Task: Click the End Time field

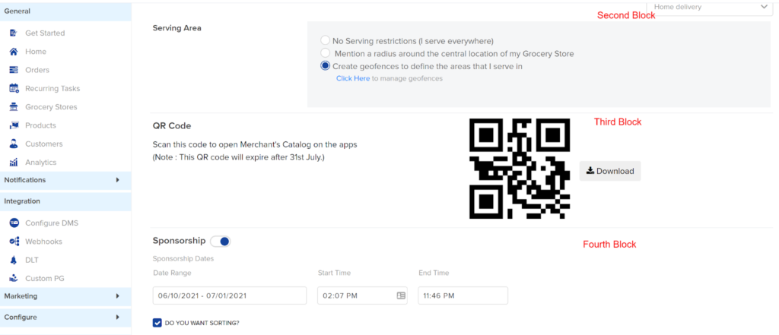Action: 463,295
